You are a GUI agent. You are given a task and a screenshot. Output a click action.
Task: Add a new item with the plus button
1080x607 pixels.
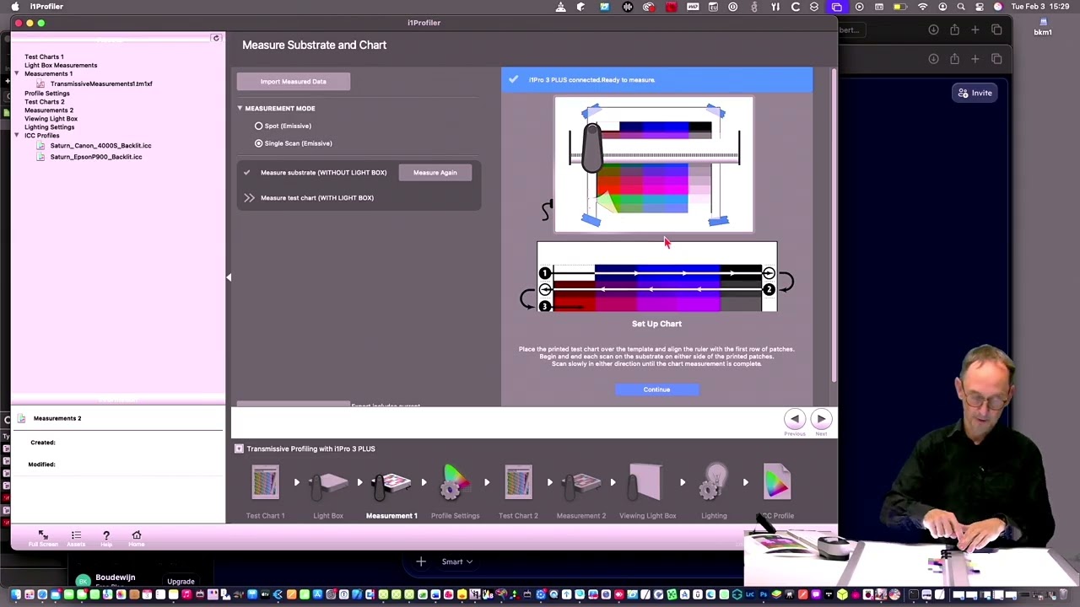(x=421, y=561)
